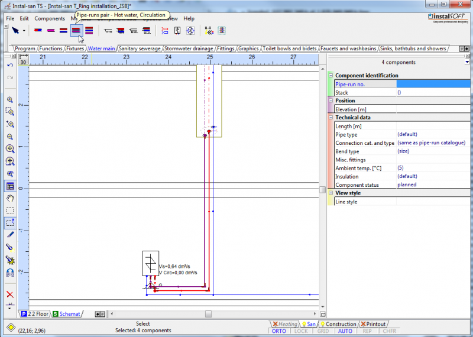Pick the red-blue single pipe-run tool

point(38,31)
